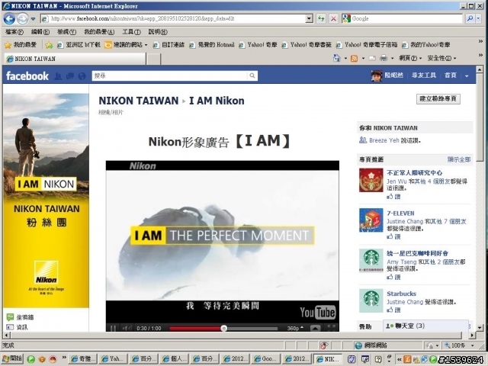Click the YouTube logo on the video
488x366 pixels.
317,313
